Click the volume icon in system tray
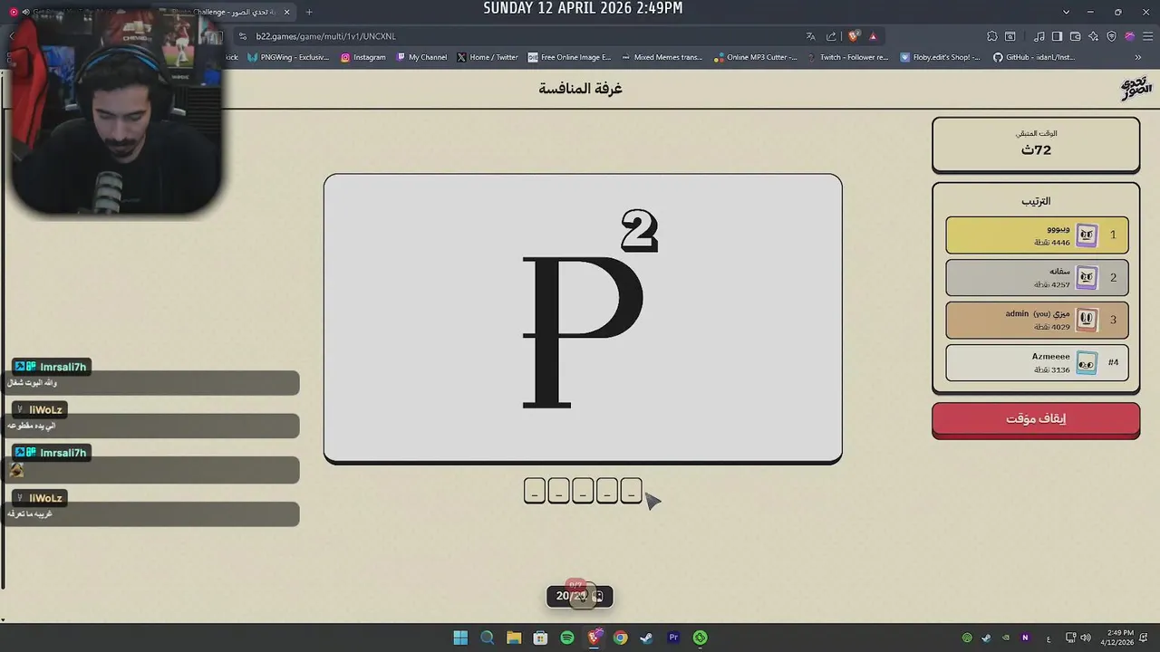This screenshot has height=652, width=1160. (1086, 638)
